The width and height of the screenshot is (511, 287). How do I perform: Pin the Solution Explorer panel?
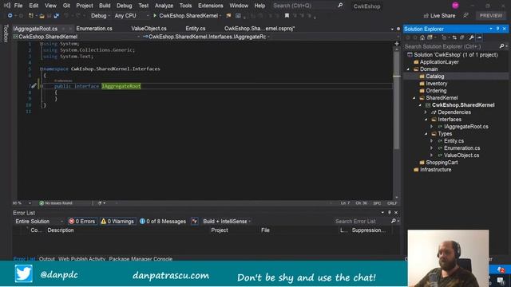pyautogui.click(x=497, y=29)
